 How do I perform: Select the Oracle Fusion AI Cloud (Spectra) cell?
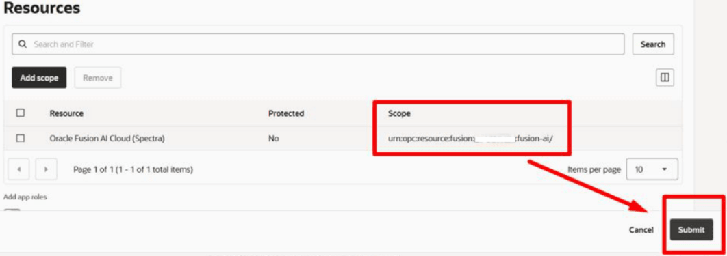pos(107,138)
